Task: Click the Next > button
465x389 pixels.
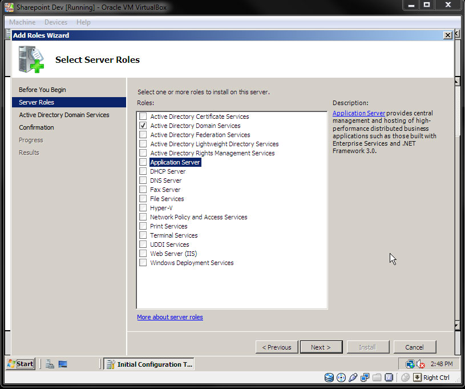Action: (321, 347)
